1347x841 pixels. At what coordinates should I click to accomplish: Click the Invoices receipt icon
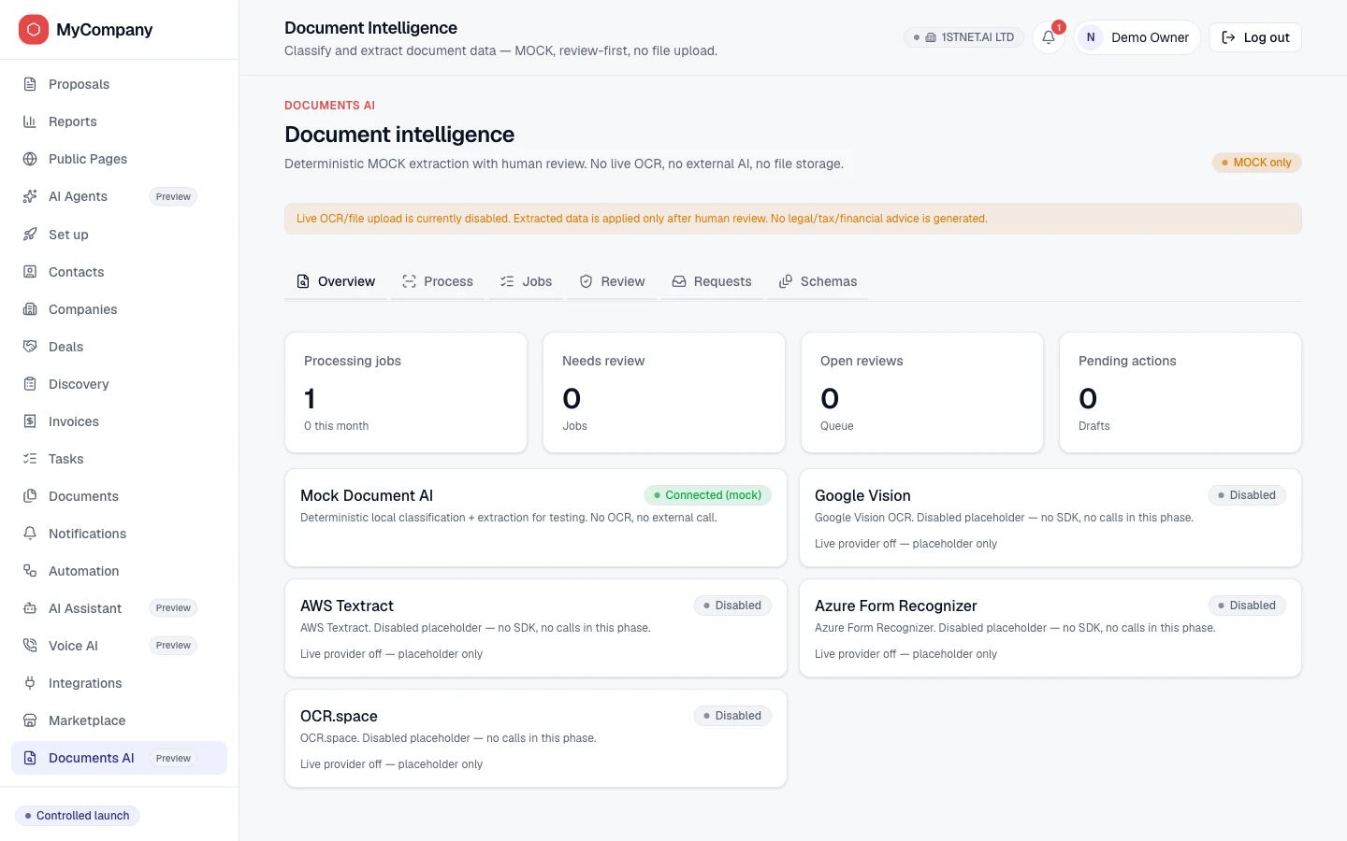point(30,421)
